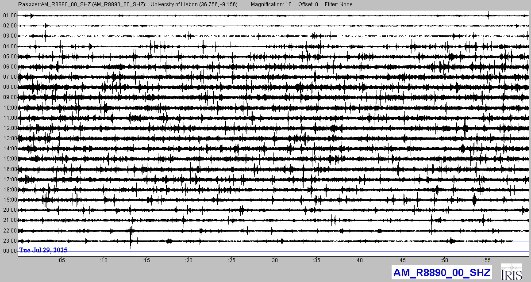This screenshot has width=531, height=282.
Task: Click the 17:00 hour label
Action: (9, 179)
